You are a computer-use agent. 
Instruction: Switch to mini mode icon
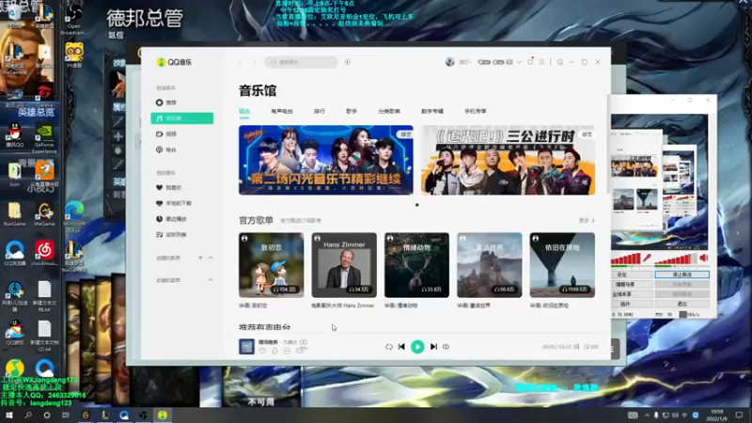[x=559, y=62]
